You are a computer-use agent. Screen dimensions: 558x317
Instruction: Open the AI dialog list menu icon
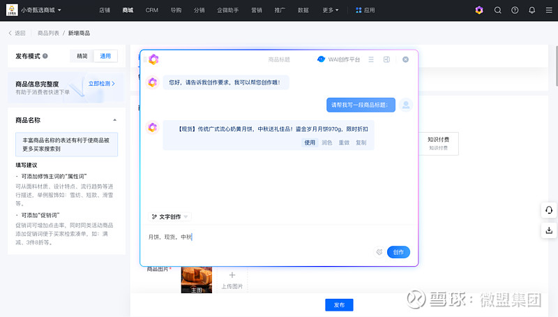tap(371, 60)
